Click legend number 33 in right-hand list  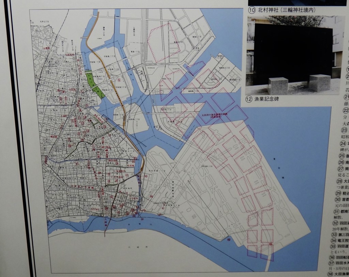pyautogui.click(x=334, y=234)
